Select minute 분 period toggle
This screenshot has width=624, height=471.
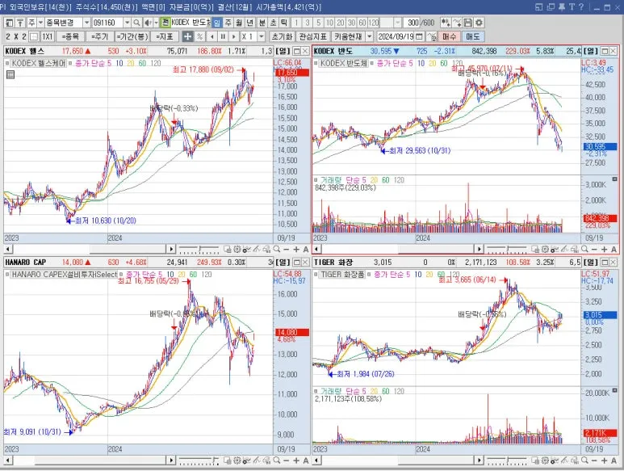(x=262, y=23)
